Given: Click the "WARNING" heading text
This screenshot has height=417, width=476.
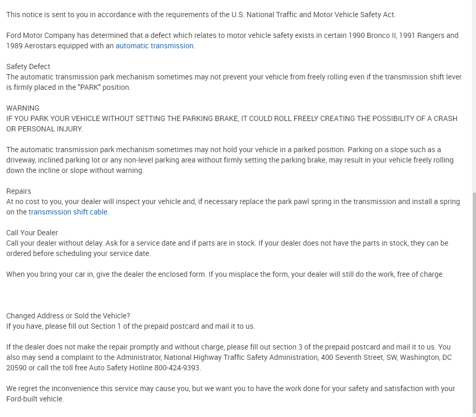Looking at the screenshot, I should (x=23, y=108).
